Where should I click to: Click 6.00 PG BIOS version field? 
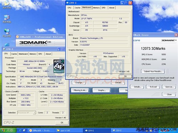pyautogui.click(x=104, y=41)
